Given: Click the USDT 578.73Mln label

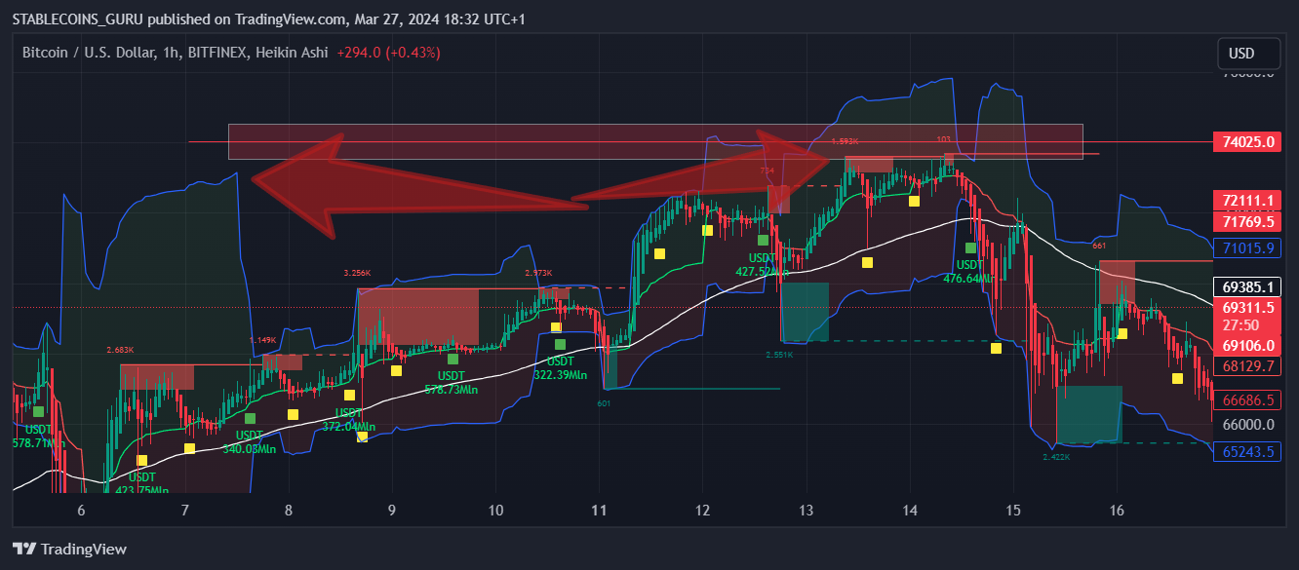Looking at the screenshot, I should click(x=452, y=382).
